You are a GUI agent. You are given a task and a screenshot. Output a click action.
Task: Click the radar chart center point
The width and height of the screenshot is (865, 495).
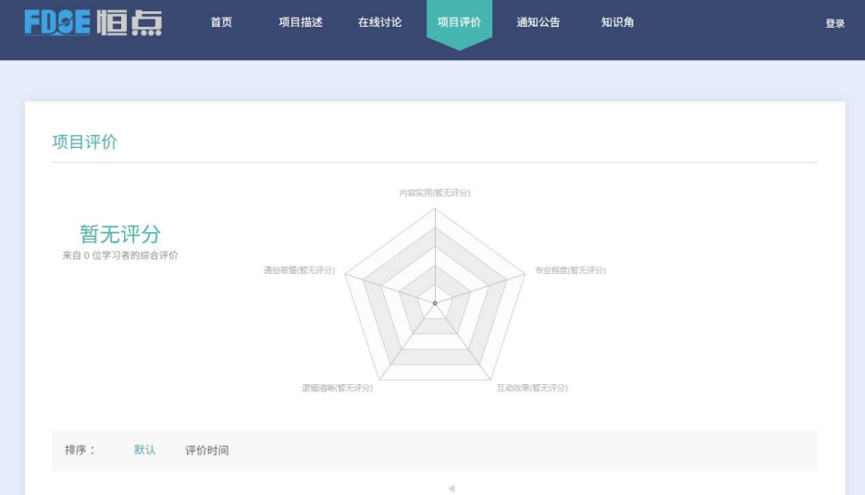coord(435,303)
